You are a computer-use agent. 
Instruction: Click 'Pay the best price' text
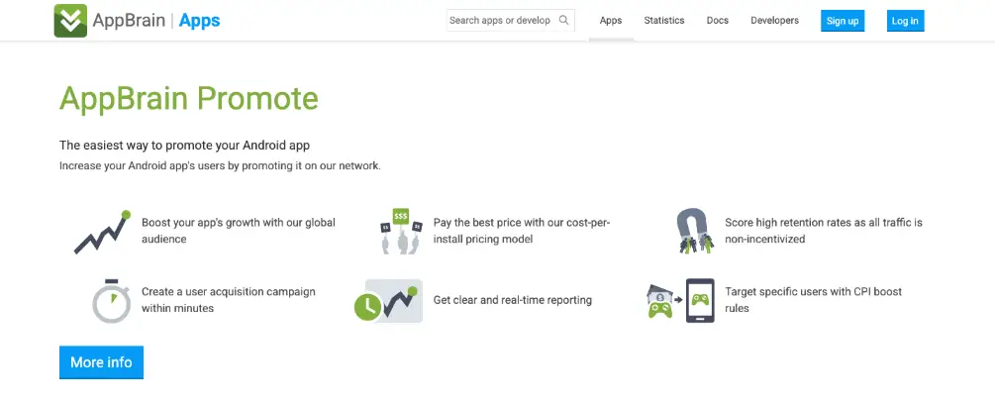tap(522, 231)
